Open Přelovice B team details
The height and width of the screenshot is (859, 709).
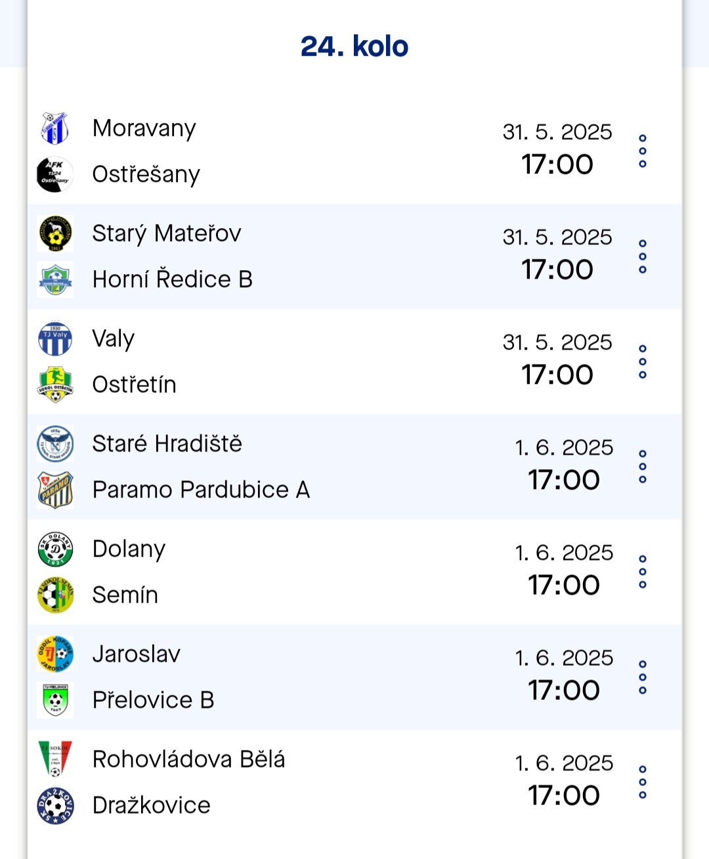[x=154, y=700]
